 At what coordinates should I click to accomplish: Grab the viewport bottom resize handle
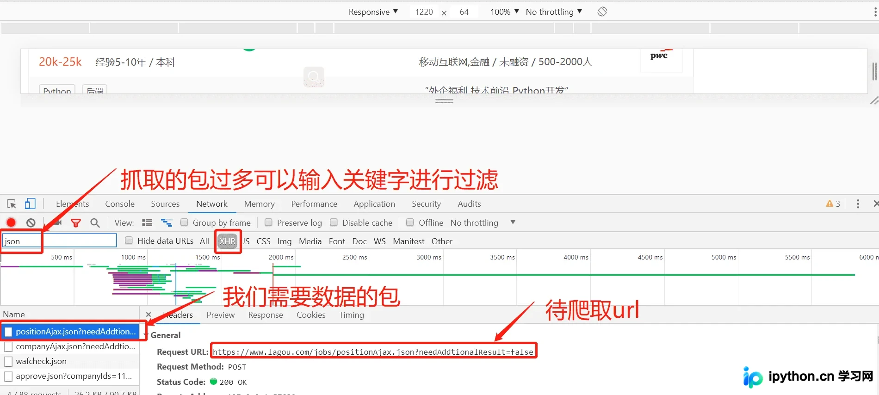point(444,101)
